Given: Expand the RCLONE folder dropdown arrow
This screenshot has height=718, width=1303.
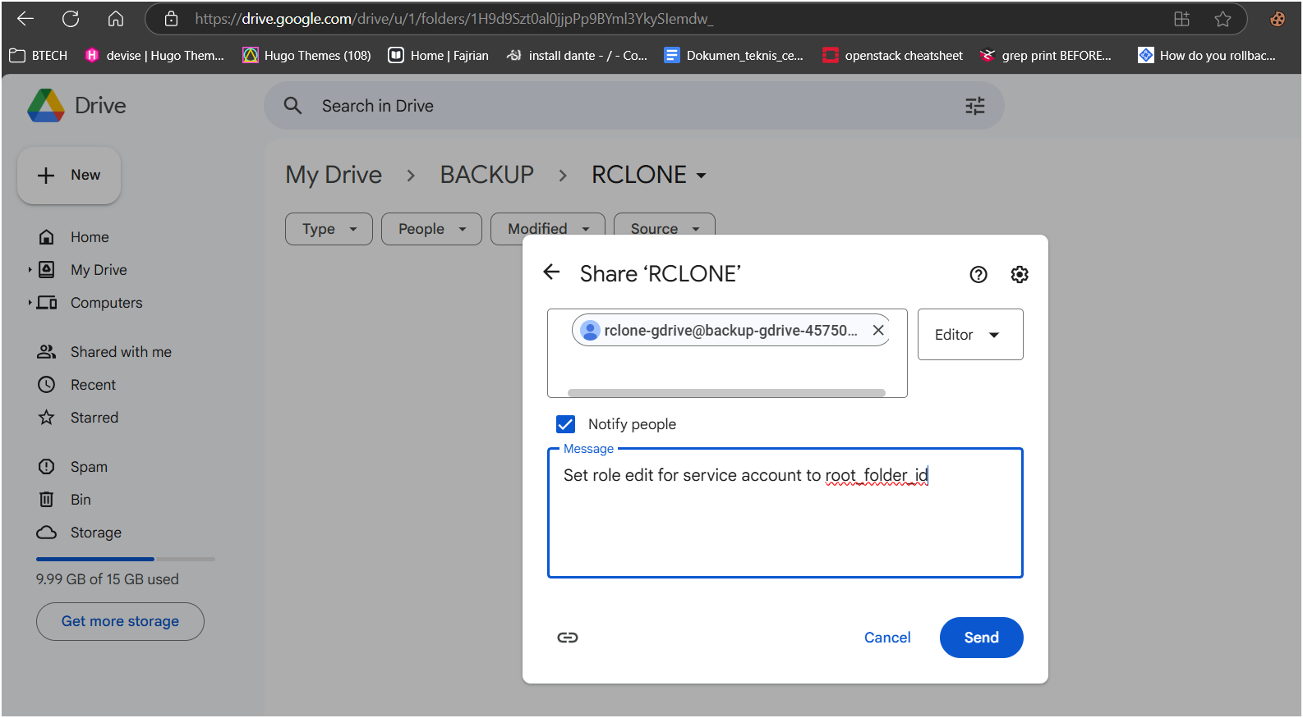Looking at the screenshot, I should coord(701,176).
